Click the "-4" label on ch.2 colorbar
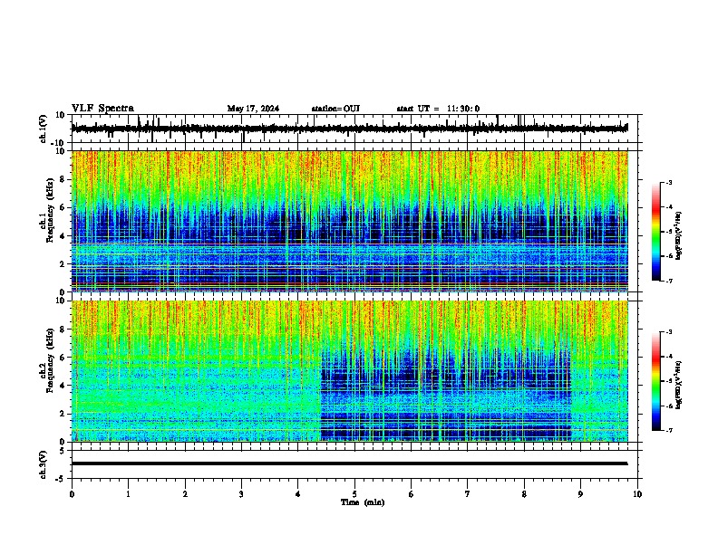The height and width of the screenshot is (554, 718). point(668,357)
